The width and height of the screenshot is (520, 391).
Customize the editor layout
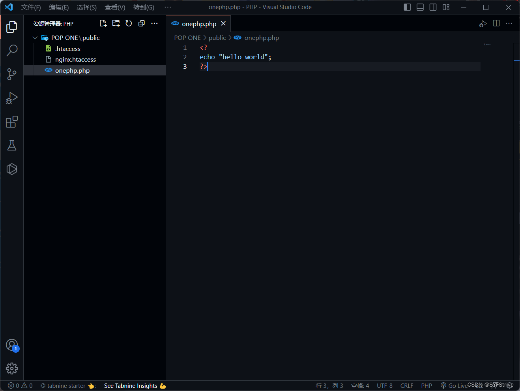[446, 7]
